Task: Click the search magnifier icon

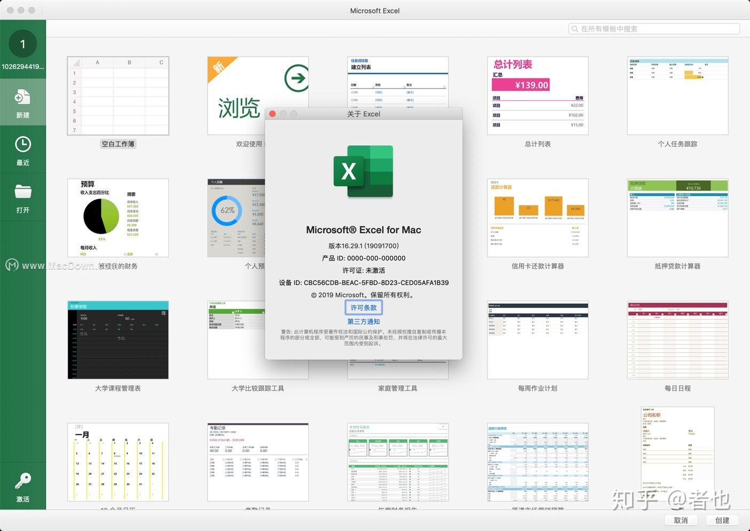Action: pos(575,29)
